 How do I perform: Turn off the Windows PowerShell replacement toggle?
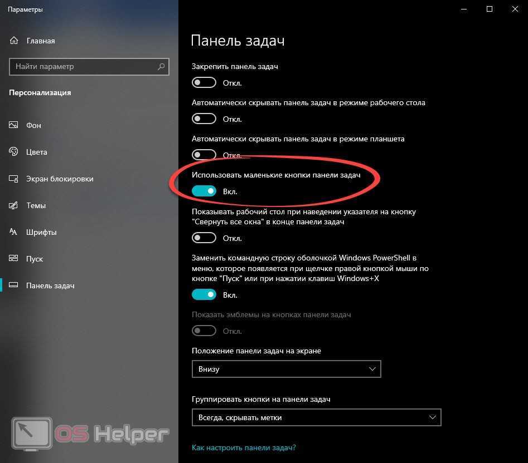tap(204, 295)
